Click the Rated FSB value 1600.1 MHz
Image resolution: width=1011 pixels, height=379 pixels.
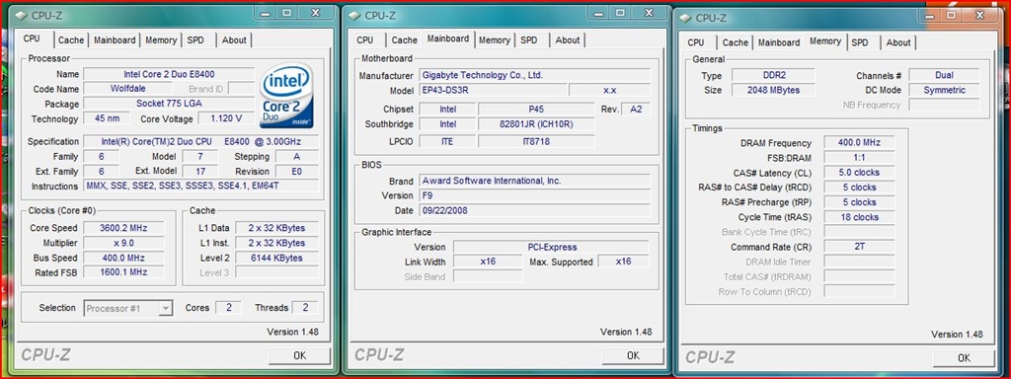[123, 272]
